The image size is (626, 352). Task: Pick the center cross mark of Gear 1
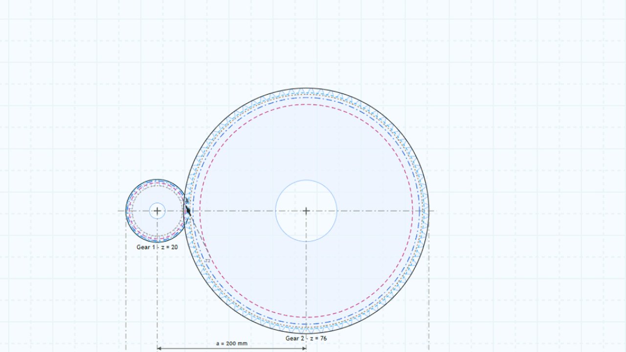(157, 211)
